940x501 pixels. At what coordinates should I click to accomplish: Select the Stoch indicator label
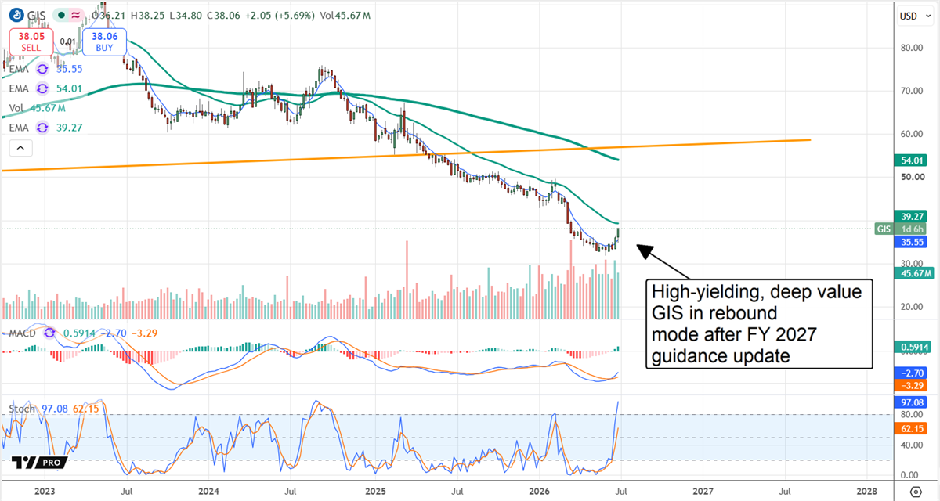tap(22, 409)
